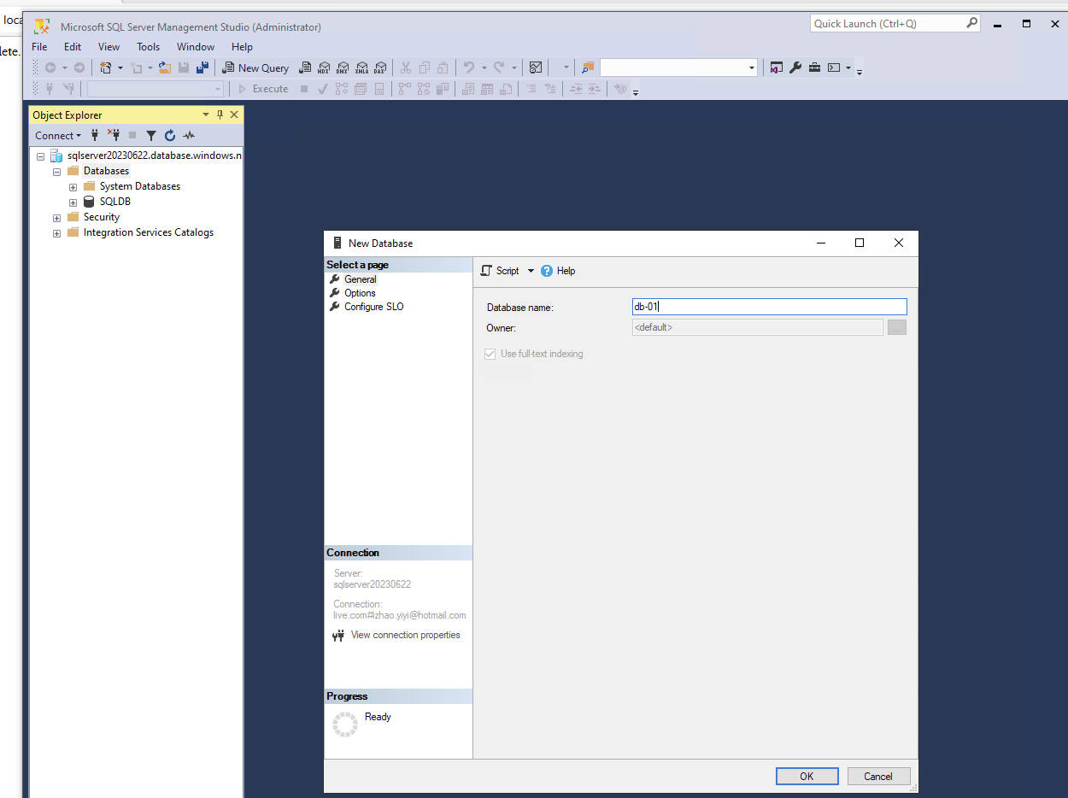Expand the Security folder node
The height and width of the screenshot is (798, 1068).
tap(56, 217)
